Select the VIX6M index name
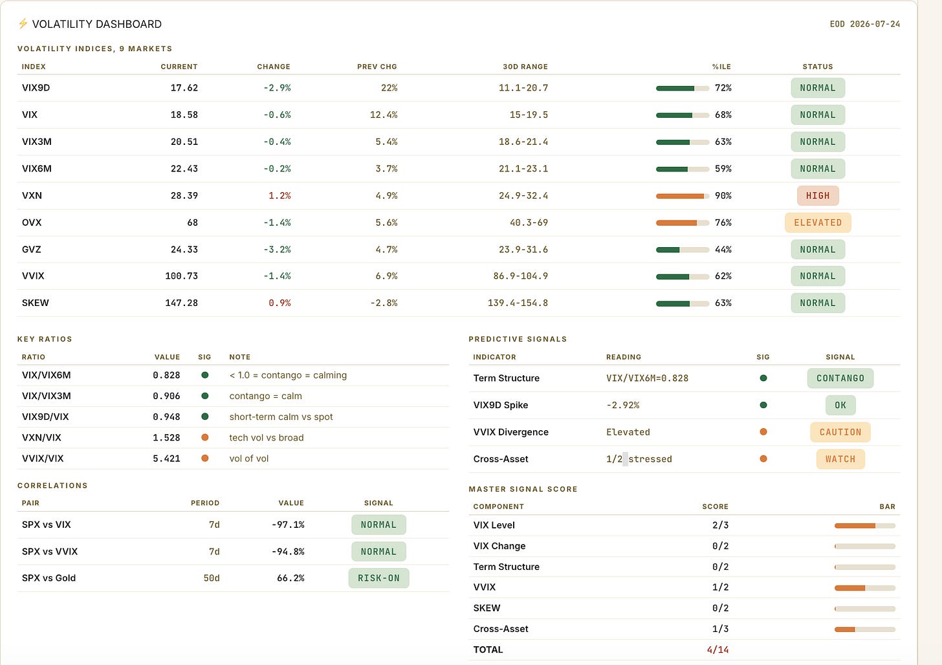The width and height of the screenshot is (942, 665). click(37, 169)
